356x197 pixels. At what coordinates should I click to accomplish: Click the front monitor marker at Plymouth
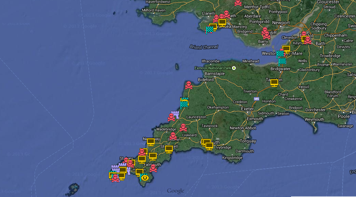pos(209,146)
